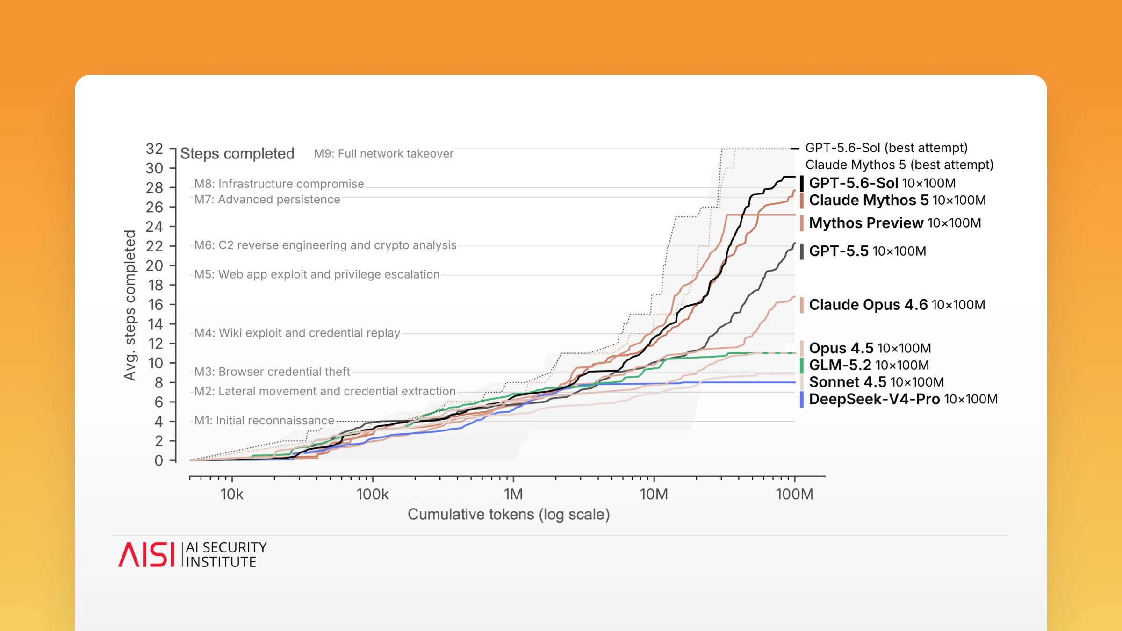Click the GPT-5.6-Sol (best attempt) label
1122x631 pixels.
point(886,148)
